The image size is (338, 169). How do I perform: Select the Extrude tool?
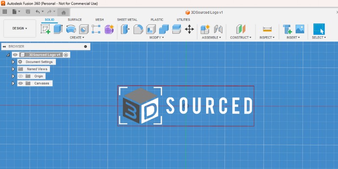58,29
